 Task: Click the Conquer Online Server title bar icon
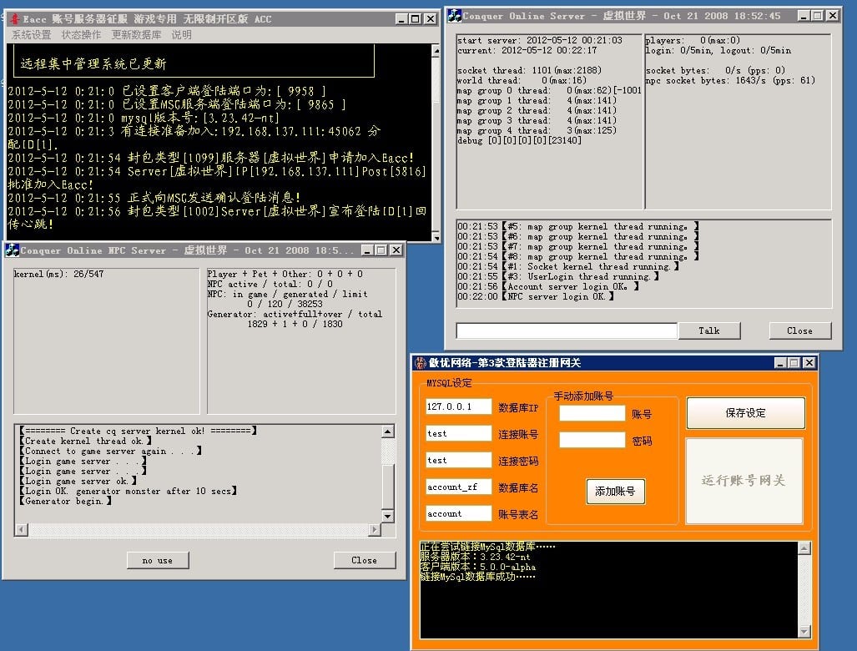[x=455, y=15]
